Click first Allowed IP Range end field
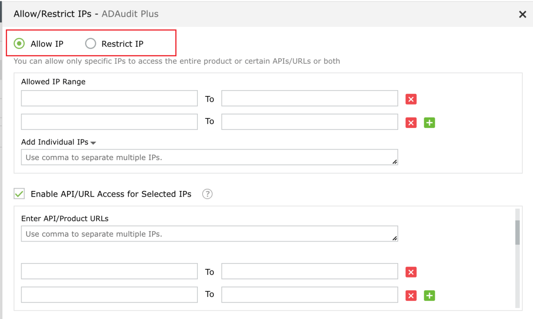 (310, 99)
